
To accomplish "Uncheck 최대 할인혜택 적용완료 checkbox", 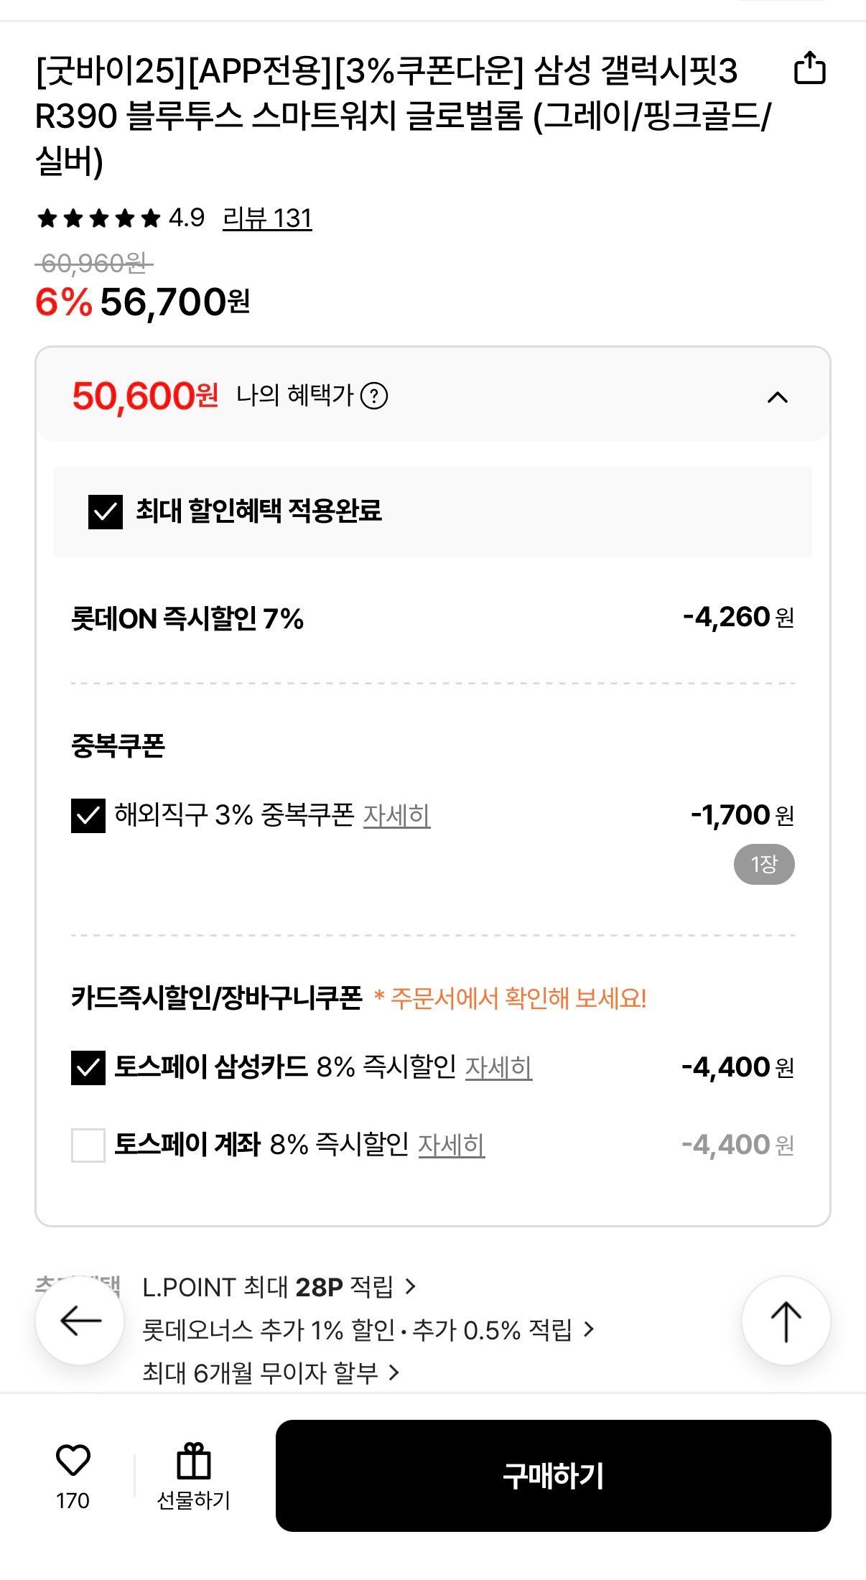I will coord(106,512).
